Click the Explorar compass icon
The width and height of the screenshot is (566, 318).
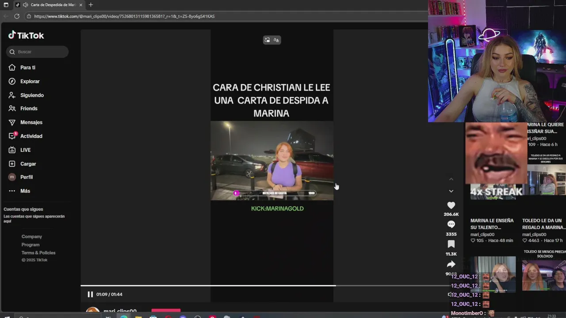tap(12, 81)
